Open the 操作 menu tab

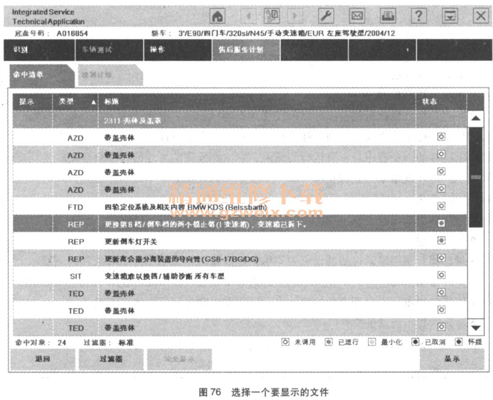[178, 50]
